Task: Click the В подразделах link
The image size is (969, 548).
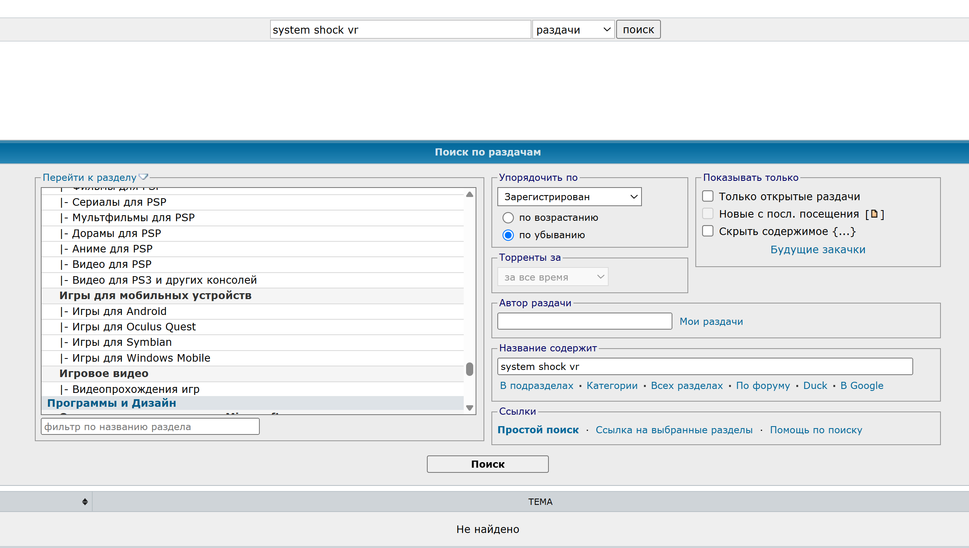Action: pos(537,385)
